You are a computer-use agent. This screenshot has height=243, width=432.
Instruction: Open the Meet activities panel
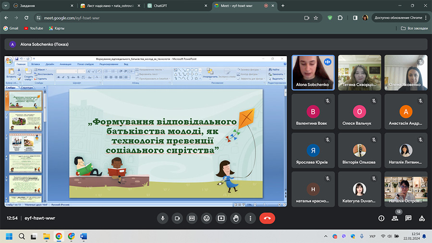421,218
